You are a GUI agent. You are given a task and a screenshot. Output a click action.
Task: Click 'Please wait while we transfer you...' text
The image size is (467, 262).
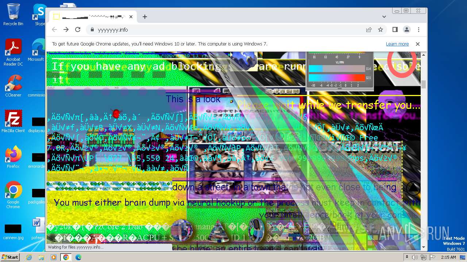328,106
